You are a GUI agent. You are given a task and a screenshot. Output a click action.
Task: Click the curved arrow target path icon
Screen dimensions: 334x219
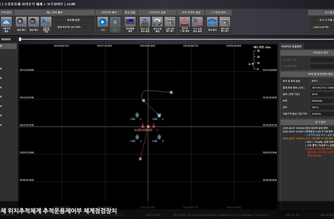[x=157, y=22]
